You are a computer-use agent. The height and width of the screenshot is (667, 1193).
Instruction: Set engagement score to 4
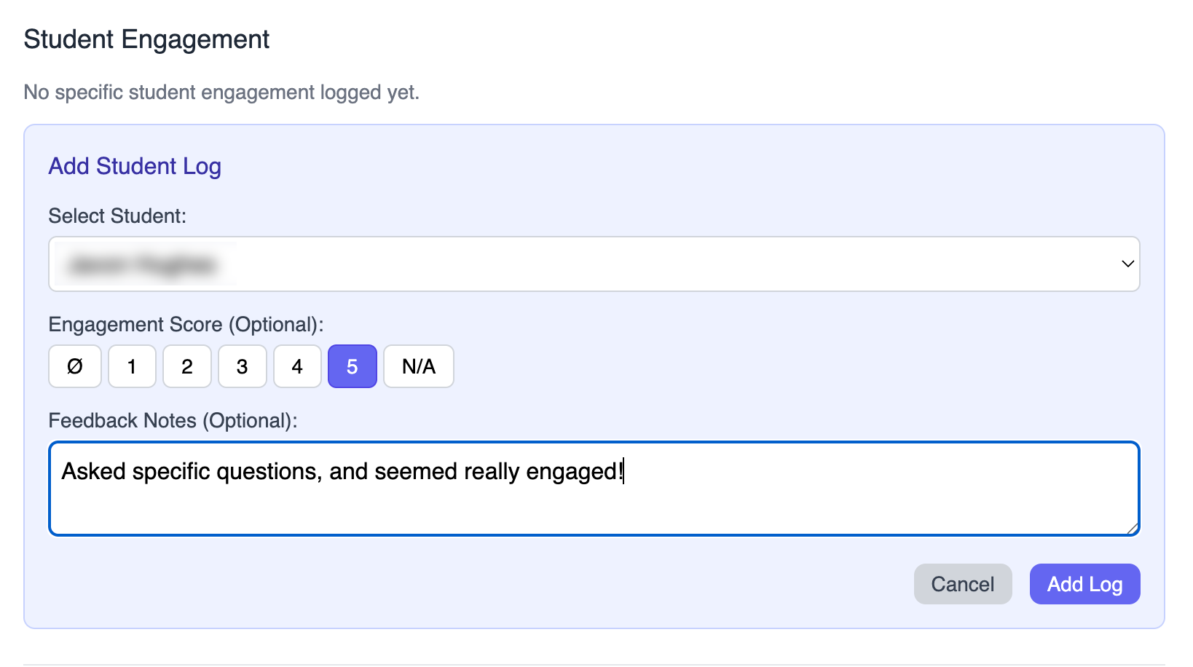[297, 366]
